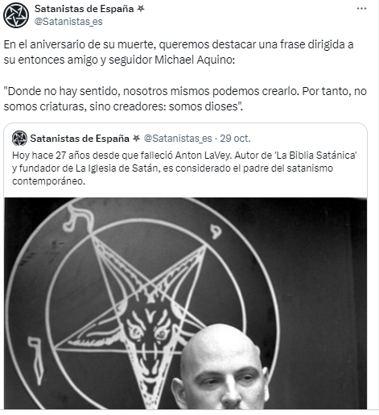Open the three-dot more options menu
This screenshot has height=415, width=379.
(x=361, y=9)
